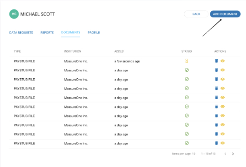Click trash icon in fifth table row
The width and height of the screenshot is (246, 167).
pyautogui.click(x=216, y=98)
